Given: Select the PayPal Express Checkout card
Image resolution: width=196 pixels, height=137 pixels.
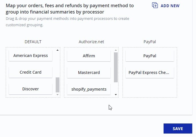Looking at the screenshot, I should (150, 73).
